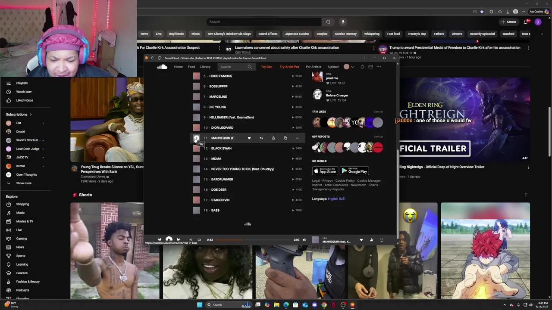Image resolution: width=552 pixels, height=310 pixels.
Task: Open YouTube Gaming in Explore sidebar
Action: (22, 239)
